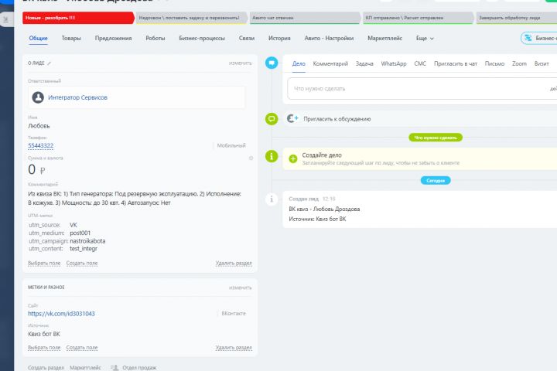Image resolution: width=557 pixels, height=371 pixels.
Task: Click the name value Любовь
Action: pos(39,126)
